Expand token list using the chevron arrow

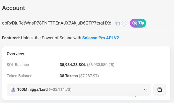145,90
